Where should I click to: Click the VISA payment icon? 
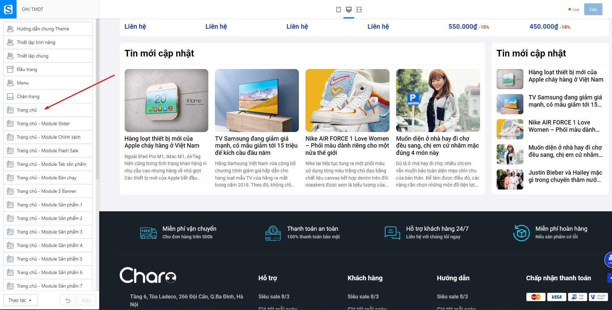[x=556, y=297]
